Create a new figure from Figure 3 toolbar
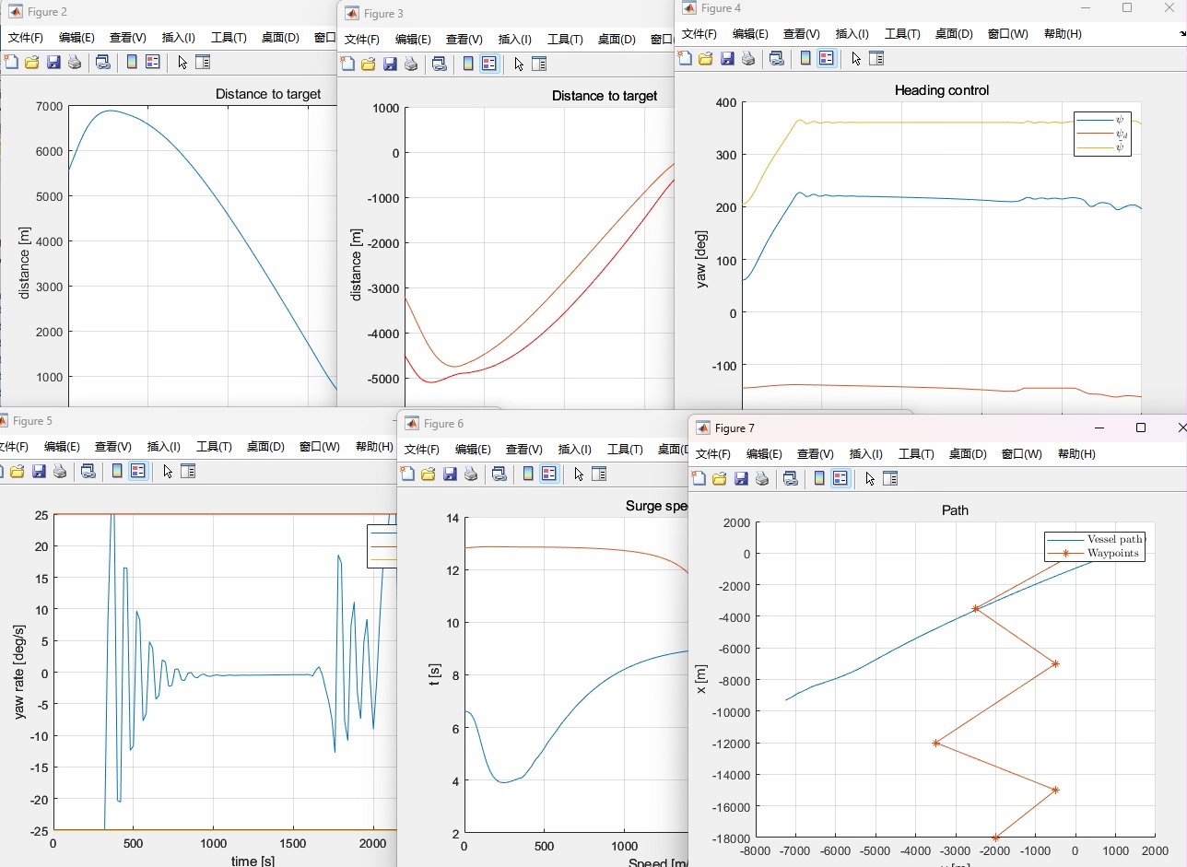This screenshot has width=1187, height=867. pos(347,64)
